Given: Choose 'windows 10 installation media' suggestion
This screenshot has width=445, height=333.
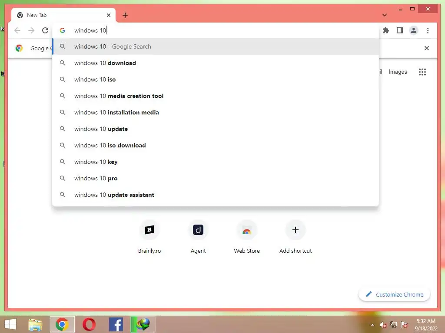Looking at the screenshot, I should 216,112.
